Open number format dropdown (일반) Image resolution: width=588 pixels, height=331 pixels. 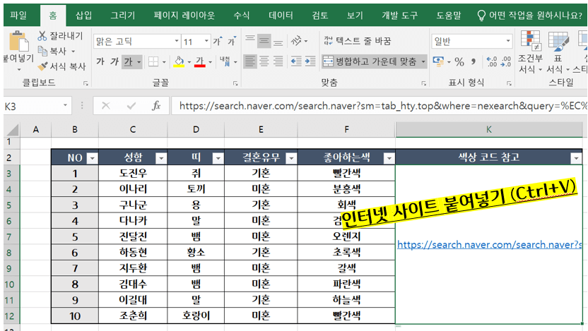(508, 41)
